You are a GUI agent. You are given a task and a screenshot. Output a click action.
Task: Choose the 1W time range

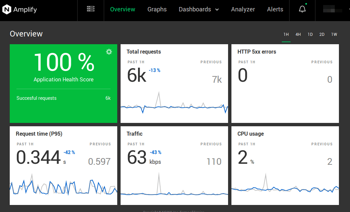[334, 34]
